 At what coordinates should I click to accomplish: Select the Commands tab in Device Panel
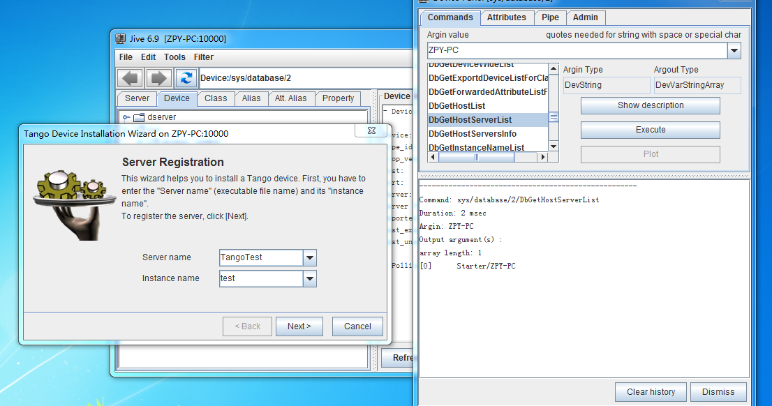(x=450, y=17)
